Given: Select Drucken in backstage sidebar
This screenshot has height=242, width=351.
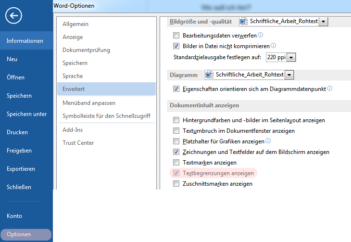Looking at the screenshot, I should [17, 132].
